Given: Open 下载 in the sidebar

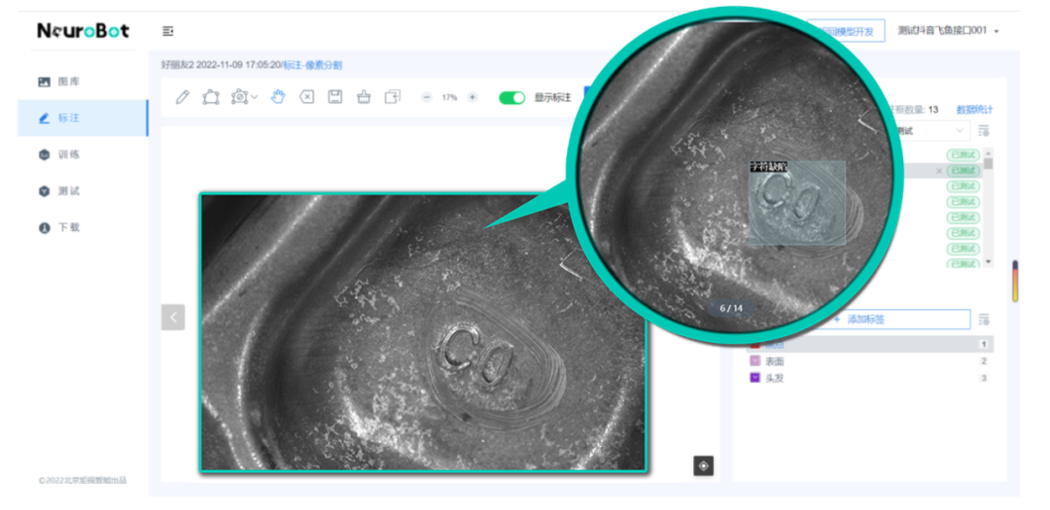Looking at the screenshot, I should click(x=83, y=227).
